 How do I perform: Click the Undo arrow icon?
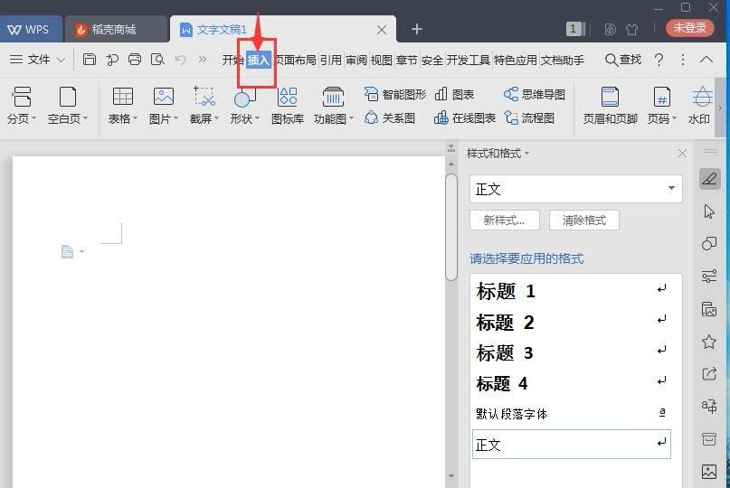pos(181,60)
